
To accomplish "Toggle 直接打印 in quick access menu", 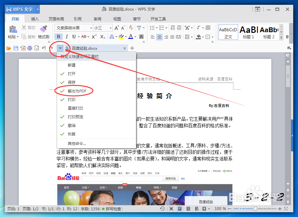I will tap(96, 108).
